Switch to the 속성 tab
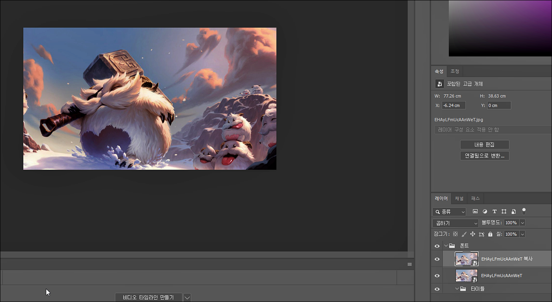Image resolution: width=552 pixels, height=302 pixels. [x=439, y=71]
